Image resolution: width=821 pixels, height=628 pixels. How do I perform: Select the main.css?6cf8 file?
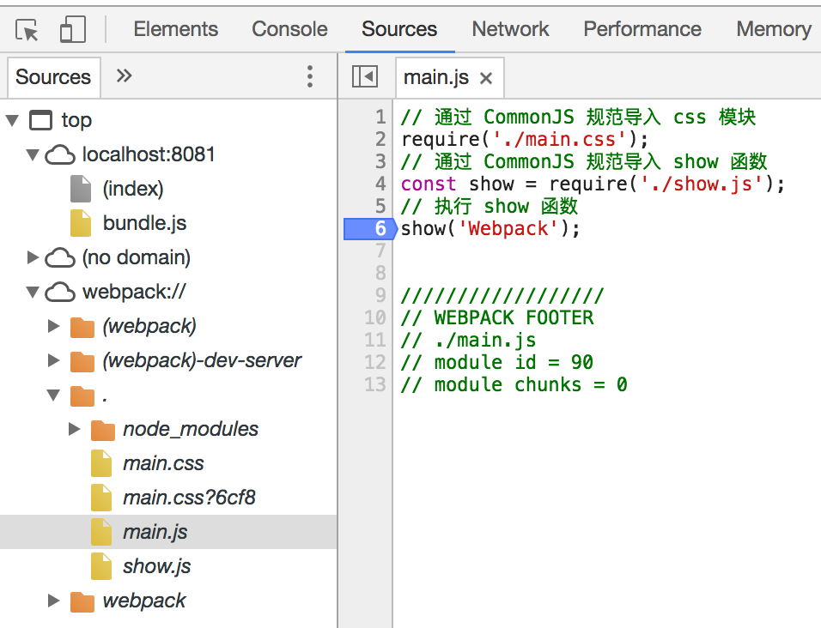(x=189, y=498)
